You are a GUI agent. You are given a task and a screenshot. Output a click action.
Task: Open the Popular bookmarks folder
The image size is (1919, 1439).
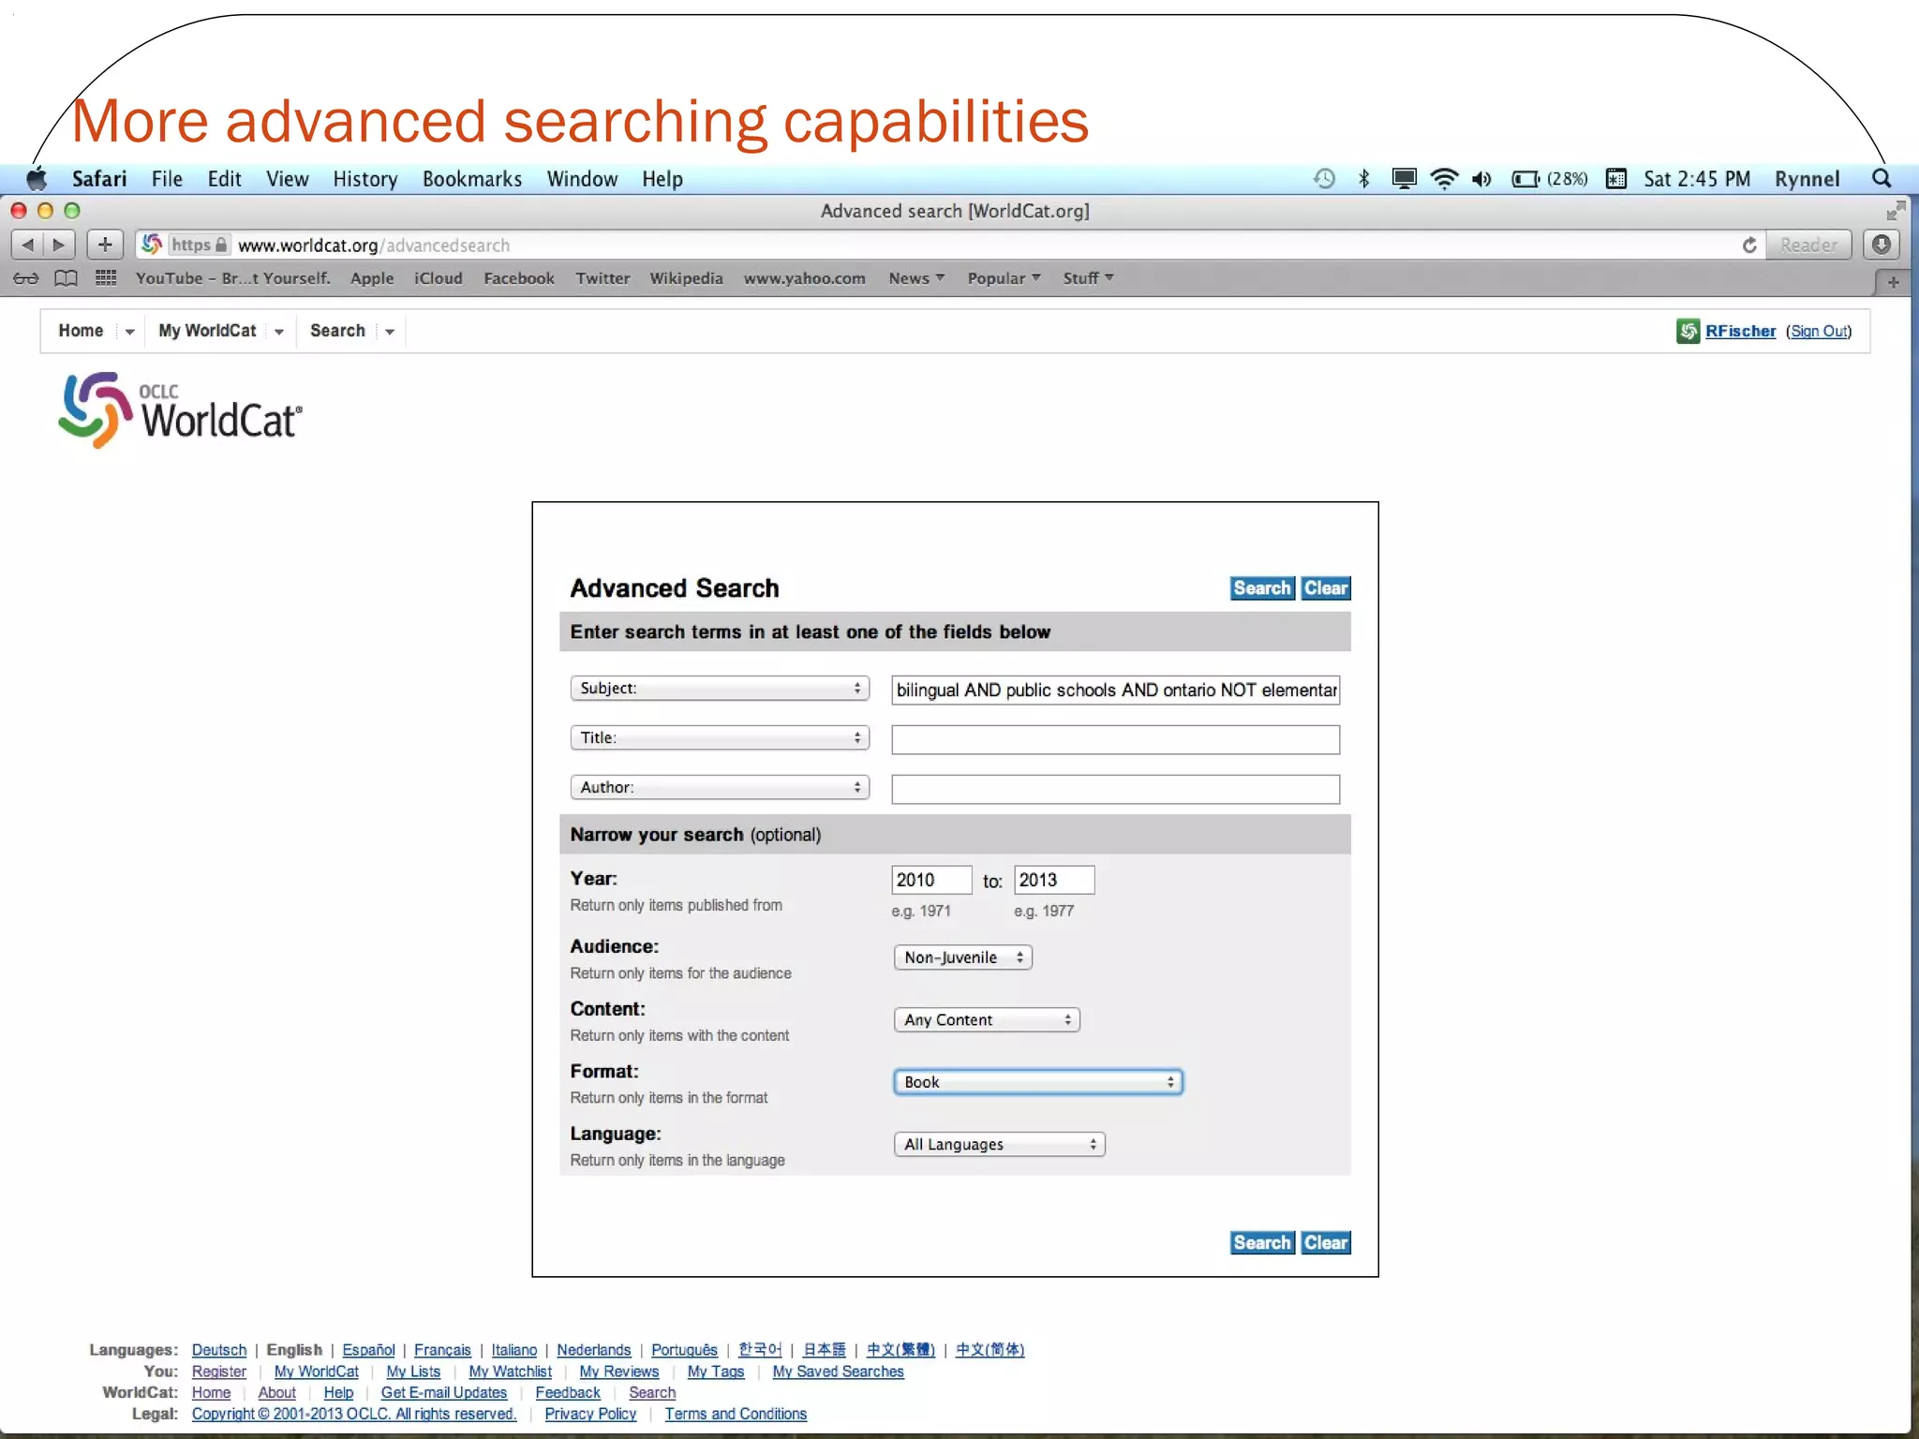pyautogui.click(x=1004, y=278)
